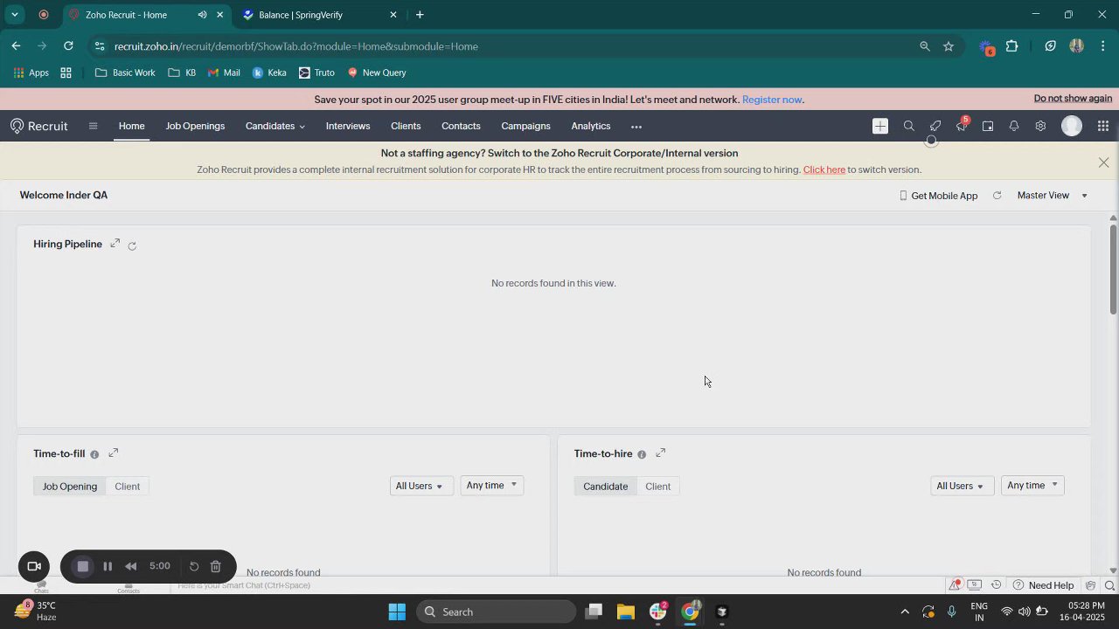Image resolution: width=1119 pixels, height=629 pixels.
Task: Open the KB bookmark folder
Action: click(x=182, y=73)
